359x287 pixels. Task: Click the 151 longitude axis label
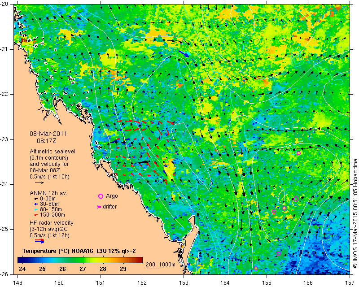(x=101, y=283)
